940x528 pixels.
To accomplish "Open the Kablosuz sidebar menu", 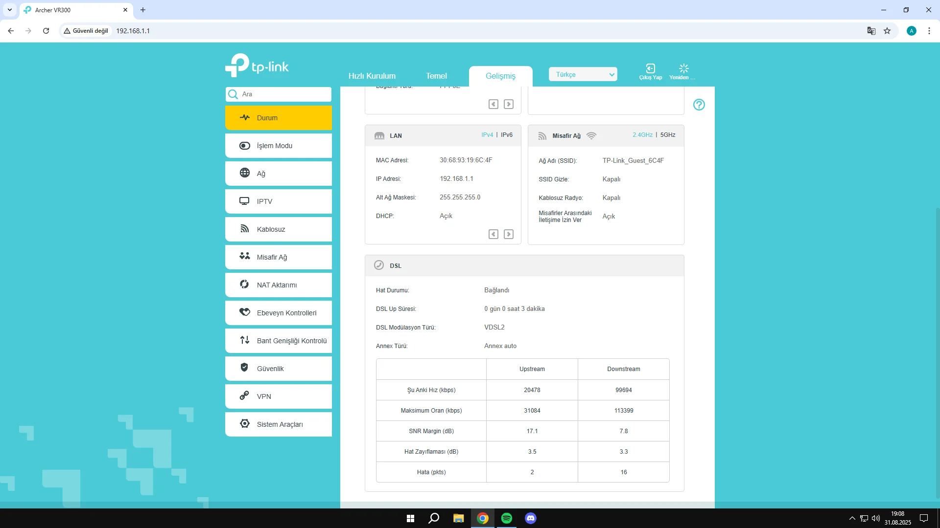I will click(x=278, y=229).
